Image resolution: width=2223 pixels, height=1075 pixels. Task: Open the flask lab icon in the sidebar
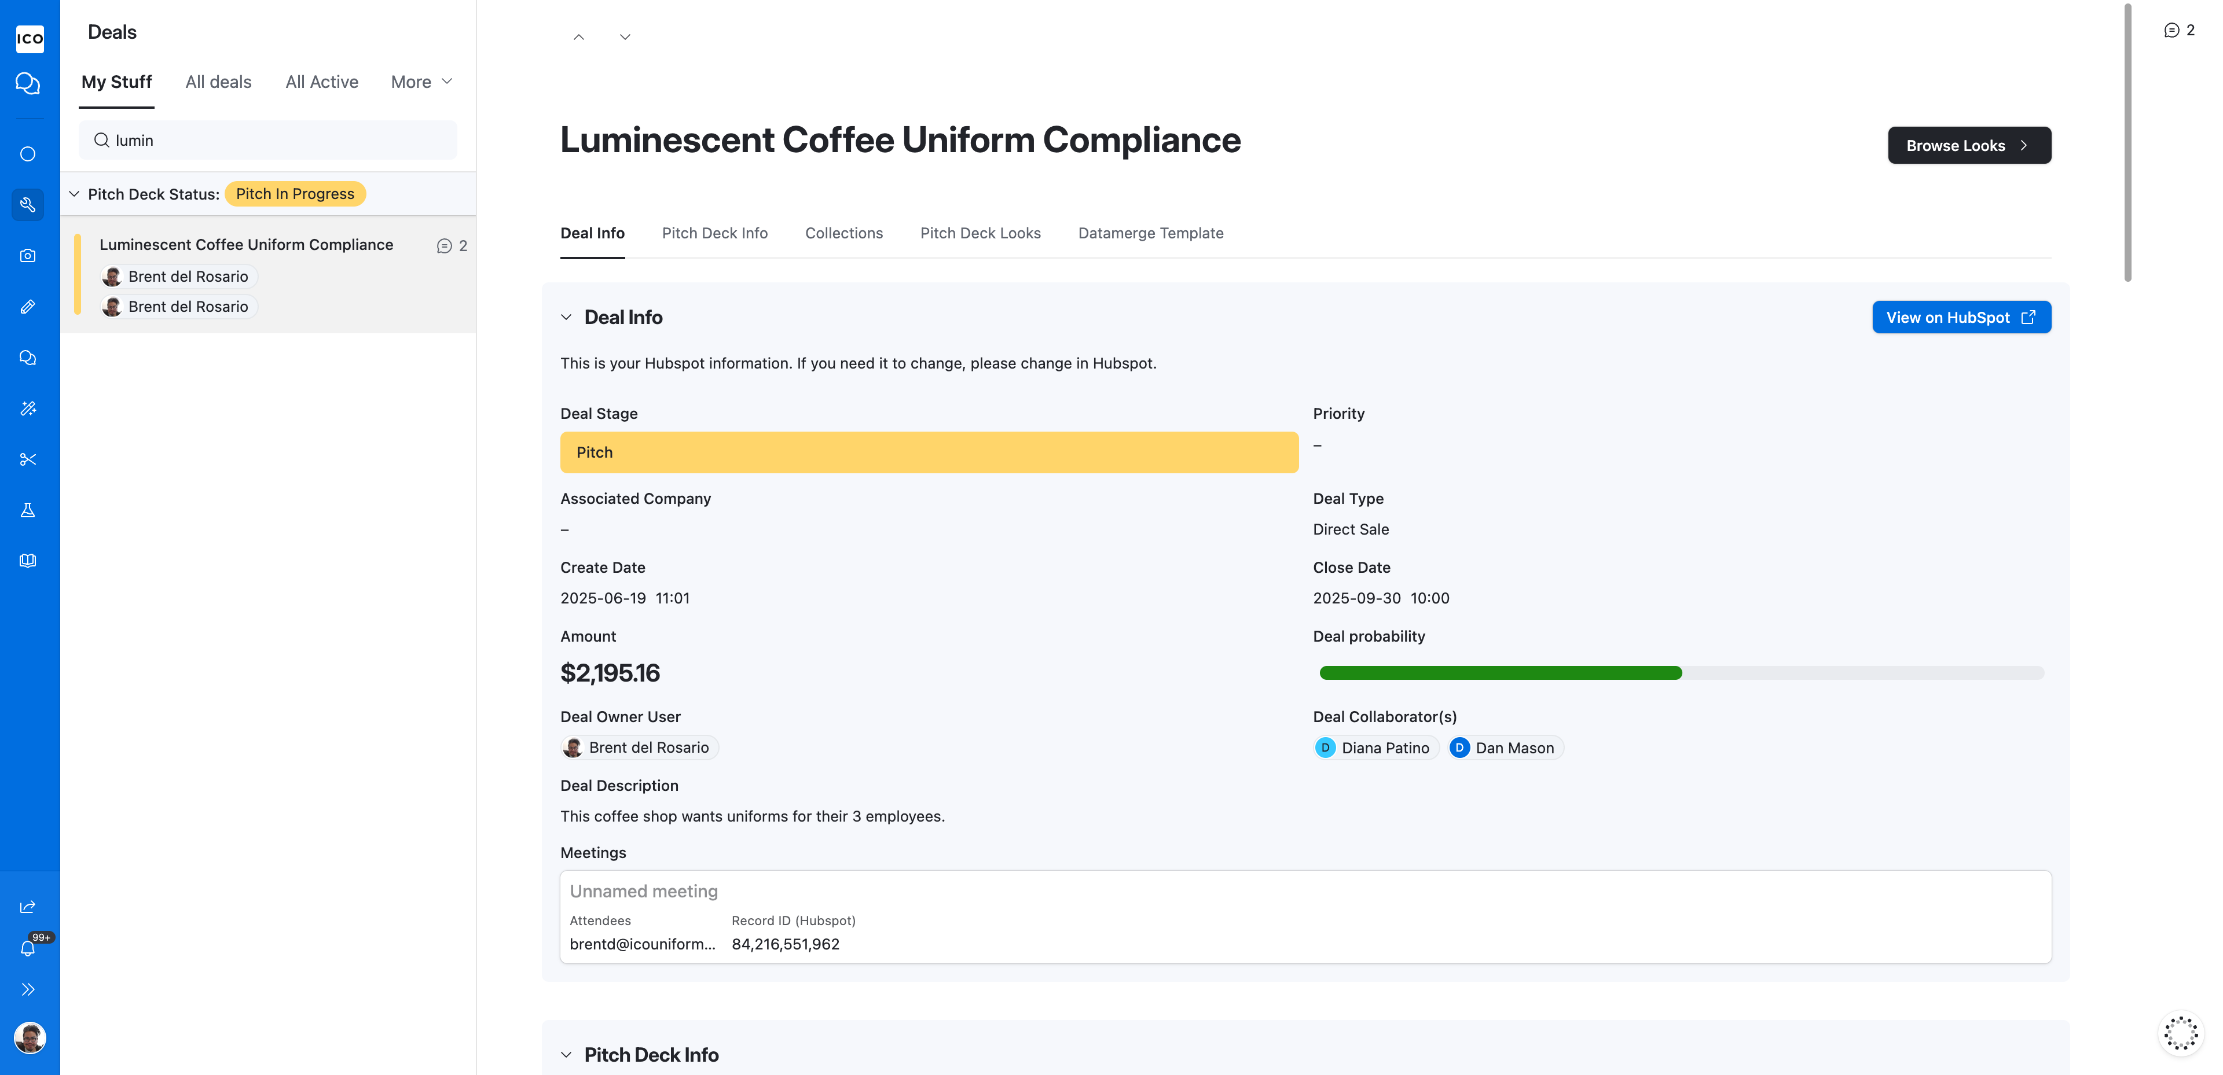[x=28, y=510]
